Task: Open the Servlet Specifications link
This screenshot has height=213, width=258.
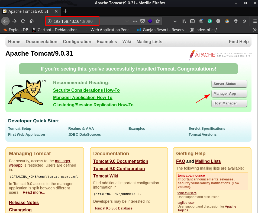Action: pyautogui.click(x=207, y=129)
